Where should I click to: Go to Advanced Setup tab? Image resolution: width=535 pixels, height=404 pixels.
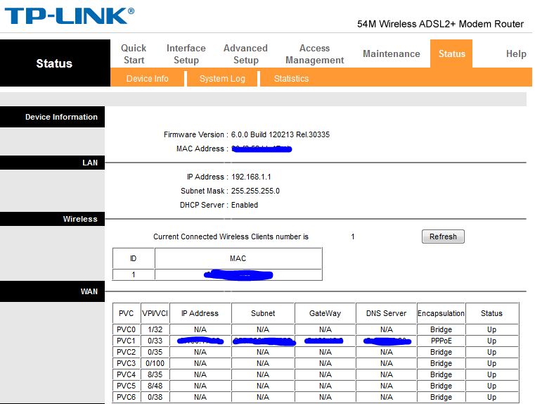click(x=245, y=54)
